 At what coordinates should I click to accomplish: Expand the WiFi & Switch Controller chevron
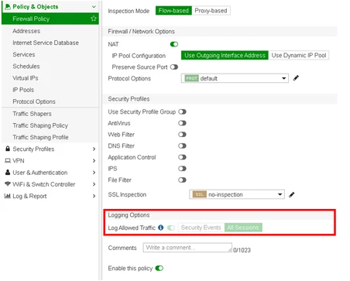(94, 184)
